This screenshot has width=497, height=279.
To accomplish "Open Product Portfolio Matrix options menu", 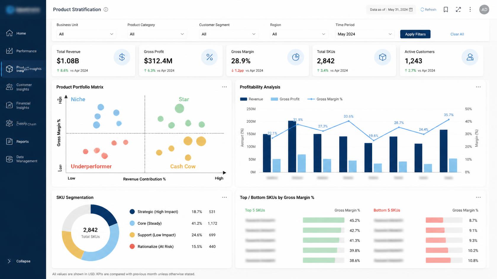I will pyautogui.click(x=225, y=87).
